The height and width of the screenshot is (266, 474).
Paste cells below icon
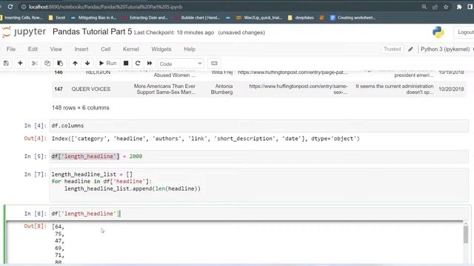(60, 64)
